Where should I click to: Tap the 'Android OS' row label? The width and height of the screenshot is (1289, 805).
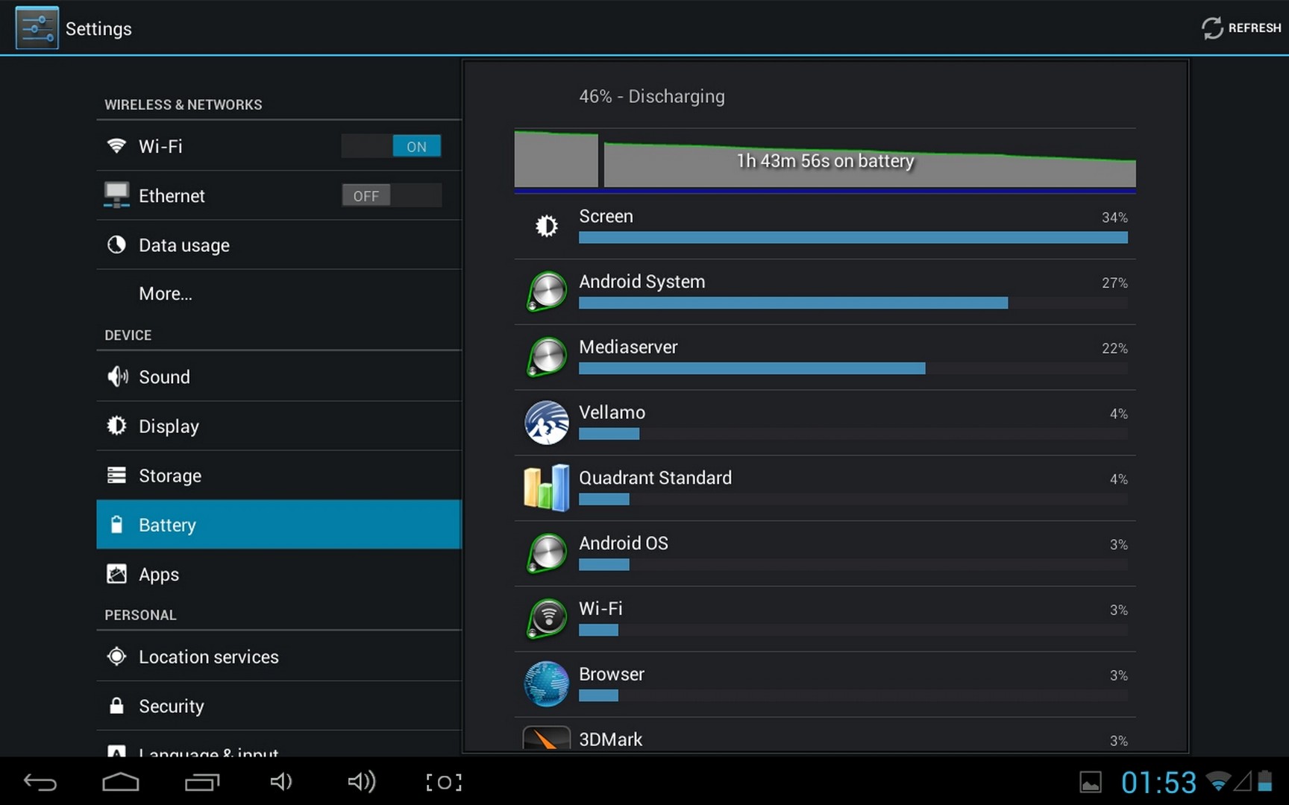point(624,543)
